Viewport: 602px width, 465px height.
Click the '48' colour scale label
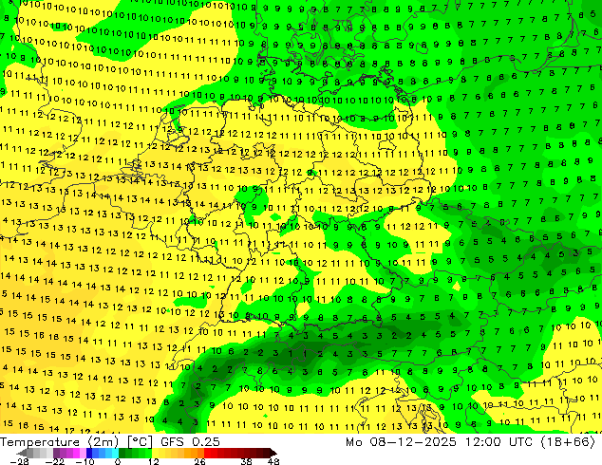[273, 461]
